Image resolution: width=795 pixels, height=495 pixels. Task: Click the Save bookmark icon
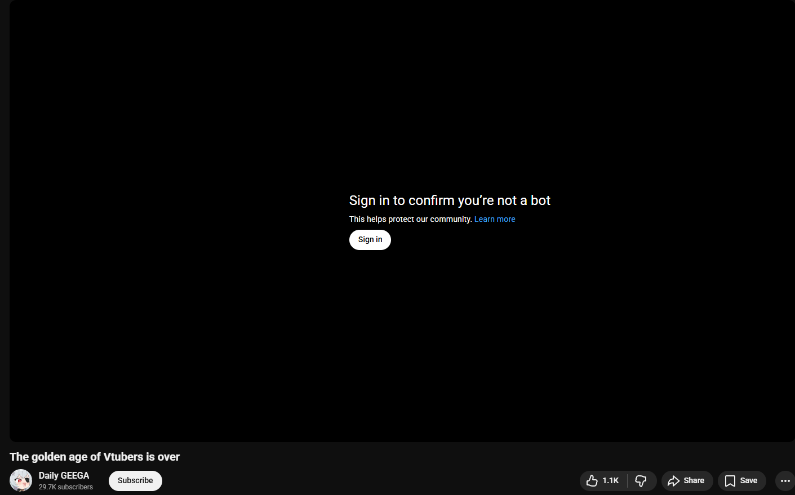coord(730,480)
